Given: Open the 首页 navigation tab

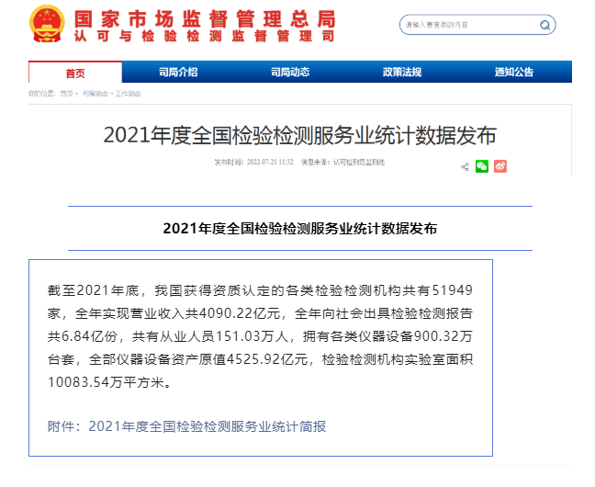Looking at the screenshot, I should (x=75, y=72).
